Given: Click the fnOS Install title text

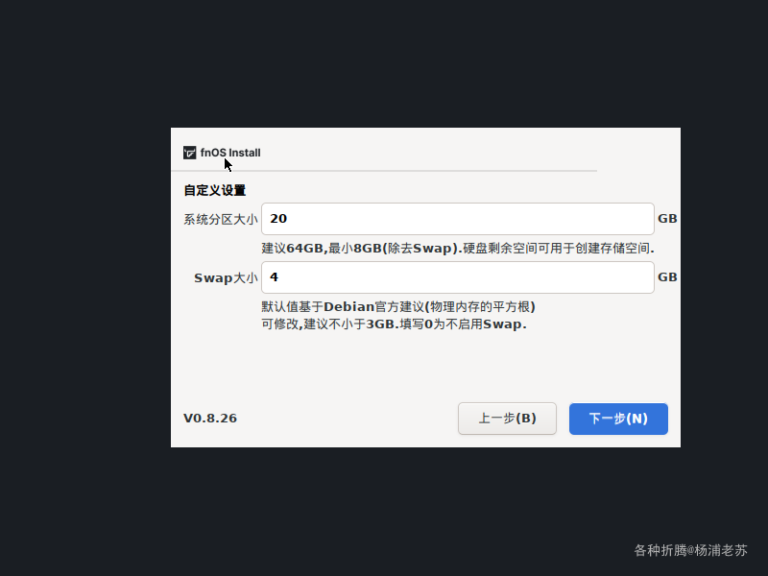Looking at the screenshot, I should pyautogui.click(x=230, y=153).
